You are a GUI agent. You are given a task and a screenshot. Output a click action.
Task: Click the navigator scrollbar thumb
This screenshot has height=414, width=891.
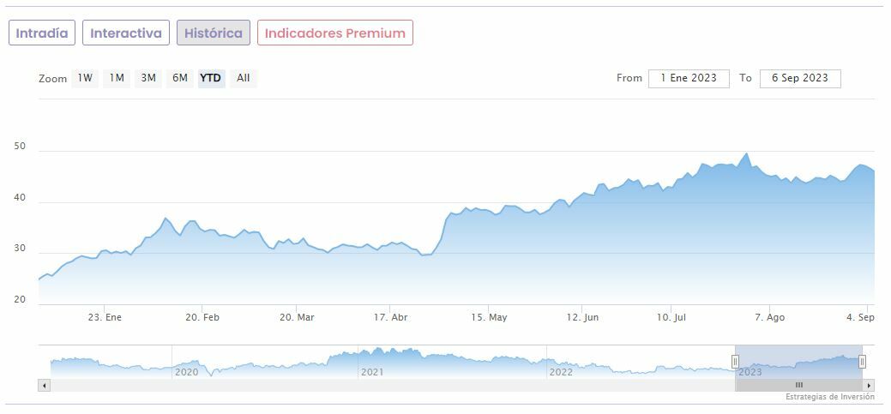(798, 386)
